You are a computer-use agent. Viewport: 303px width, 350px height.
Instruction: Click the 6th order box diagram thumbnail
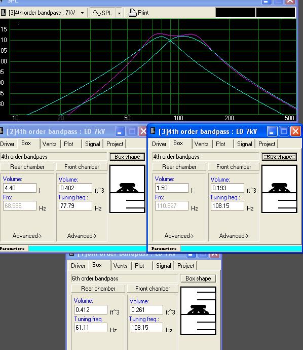[x=198, y=310]
